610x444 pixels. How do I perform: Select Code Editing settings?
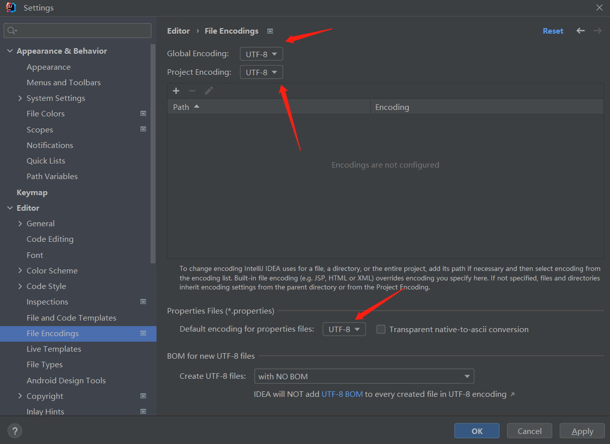pyautogui.click(x=50, y=239)
